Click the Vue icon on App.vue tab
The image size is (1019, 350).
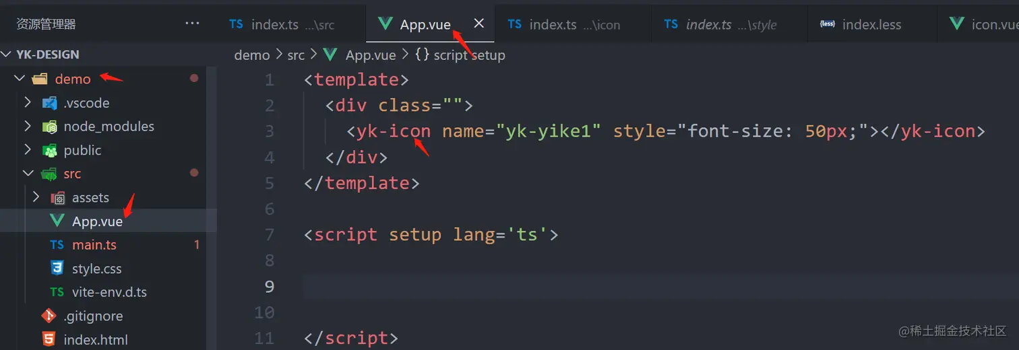tap(385, 24)
